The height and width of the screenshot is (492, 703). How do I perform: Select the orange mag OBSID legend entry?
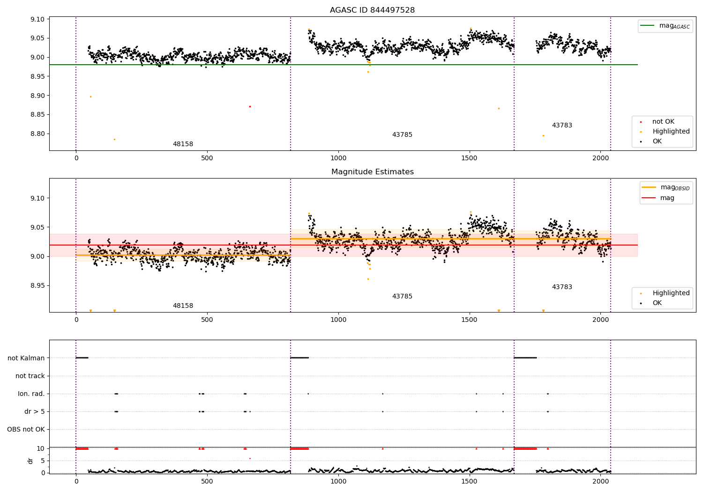click(x=666, y=187)
